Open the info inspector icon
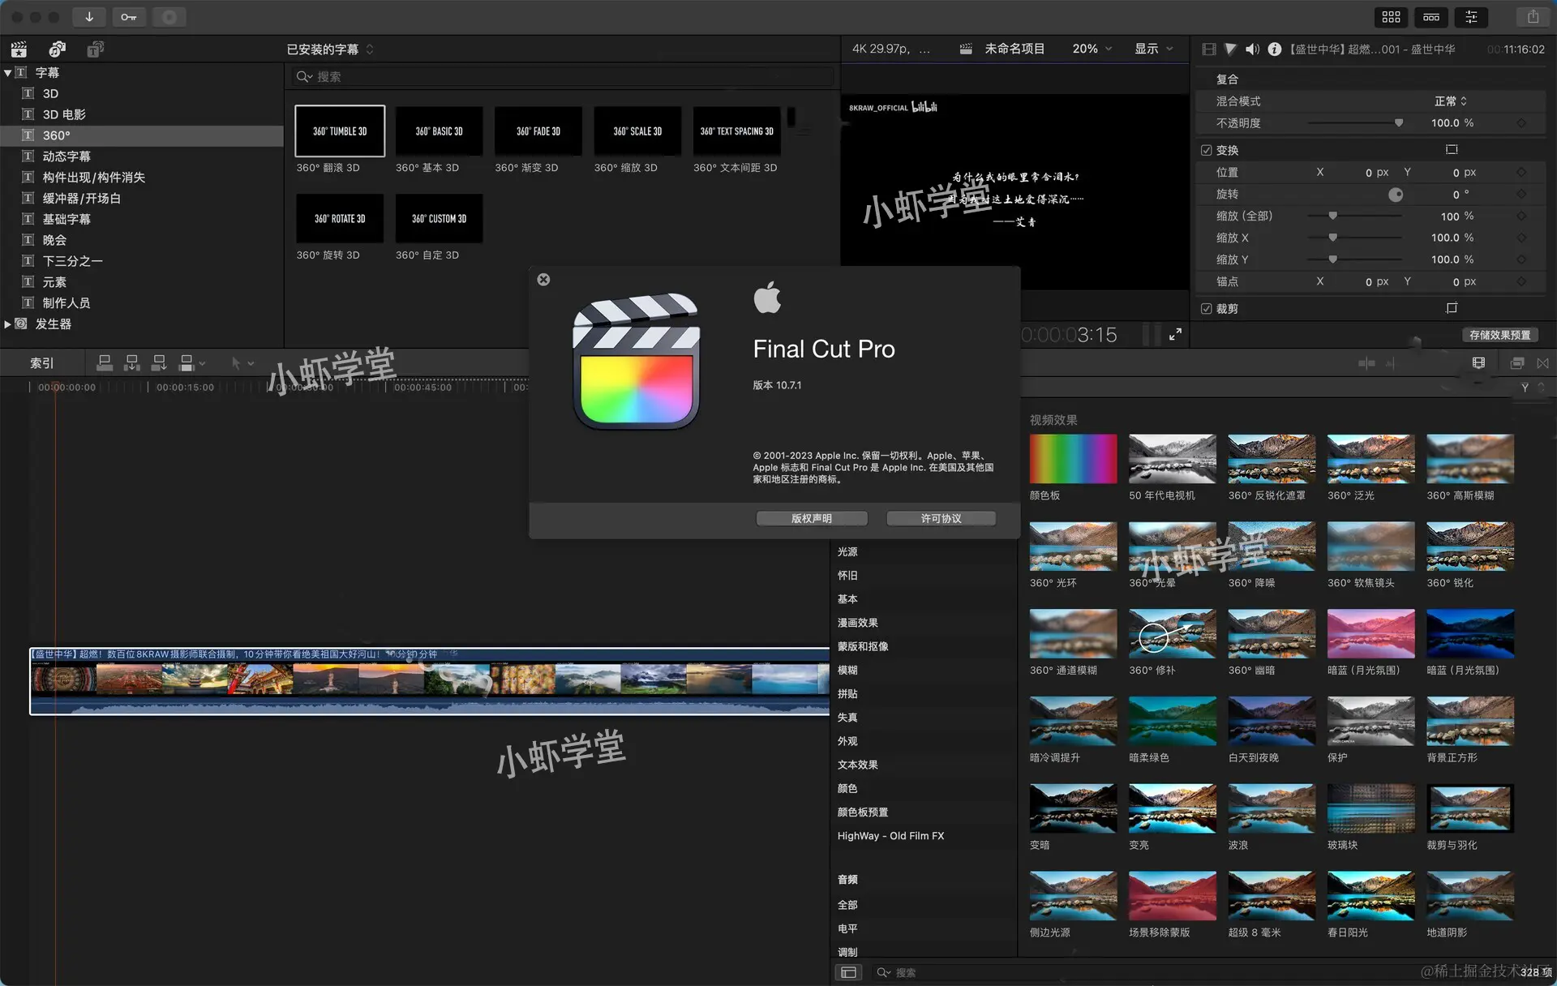 pos(1274,49)
